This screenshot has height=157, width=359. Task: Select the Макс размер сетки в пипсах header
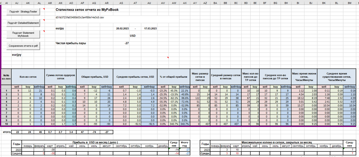pos(200,77)
